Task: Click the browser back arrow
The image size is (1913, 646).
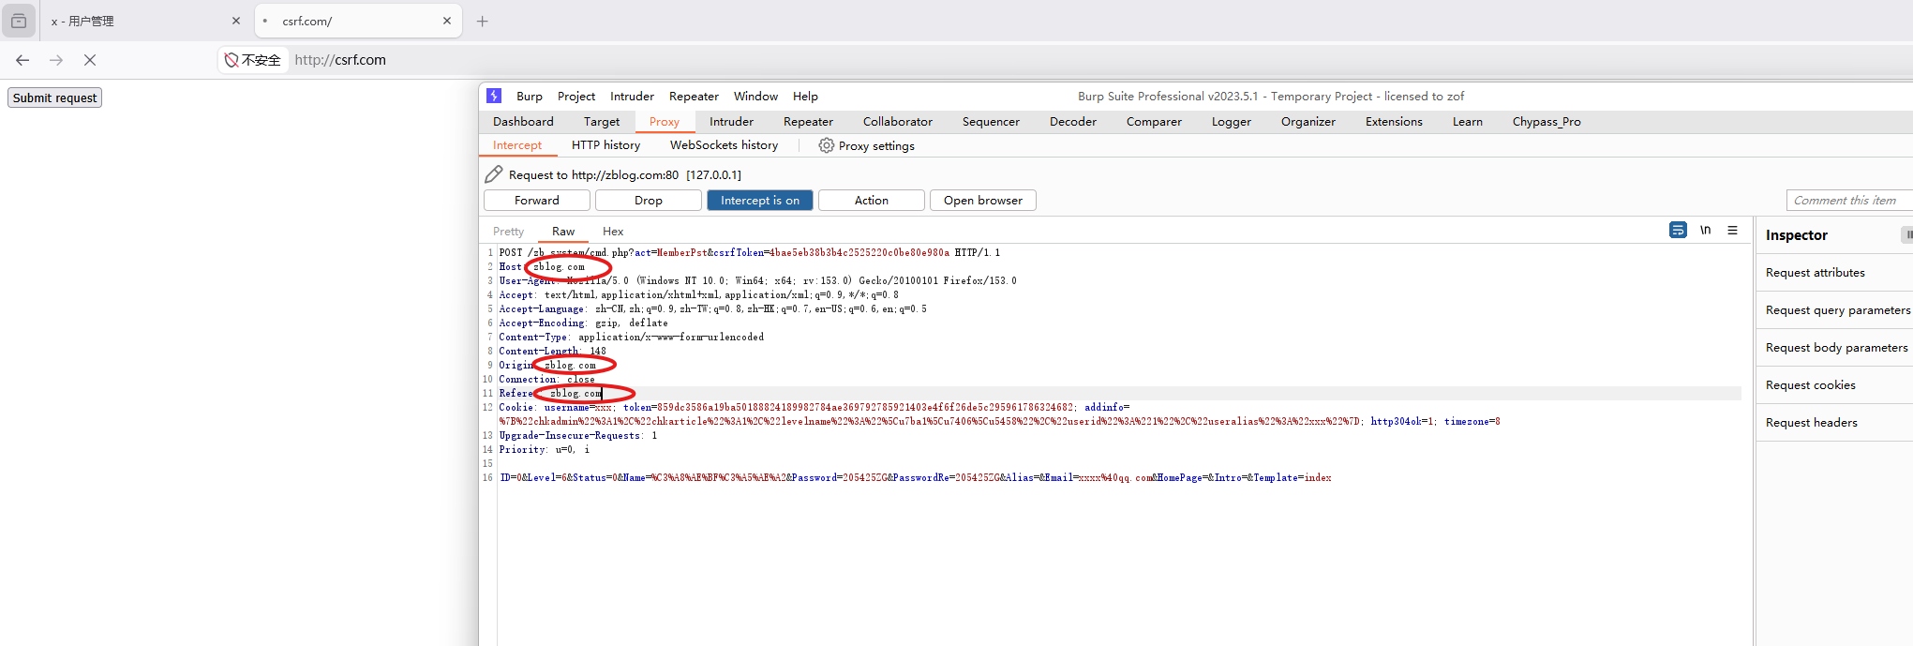Action: (x=22, y=60)
